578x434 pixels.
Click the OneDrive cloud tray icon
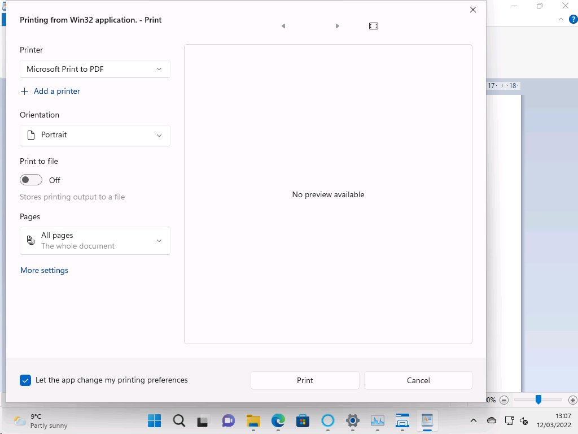pyautogui.click(x=492, y=420)
